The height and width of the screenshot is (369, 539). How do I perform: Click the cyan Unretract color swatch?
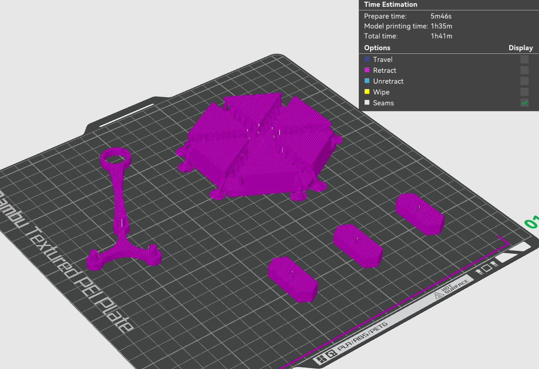point(367,81)
